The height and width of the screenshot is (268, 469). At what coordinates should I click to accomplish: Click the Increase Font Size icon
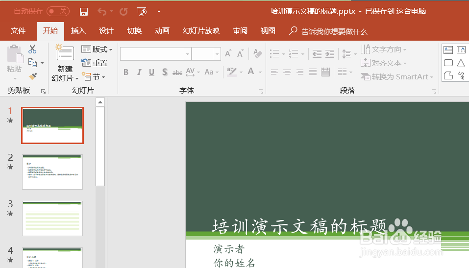point(228,54)
